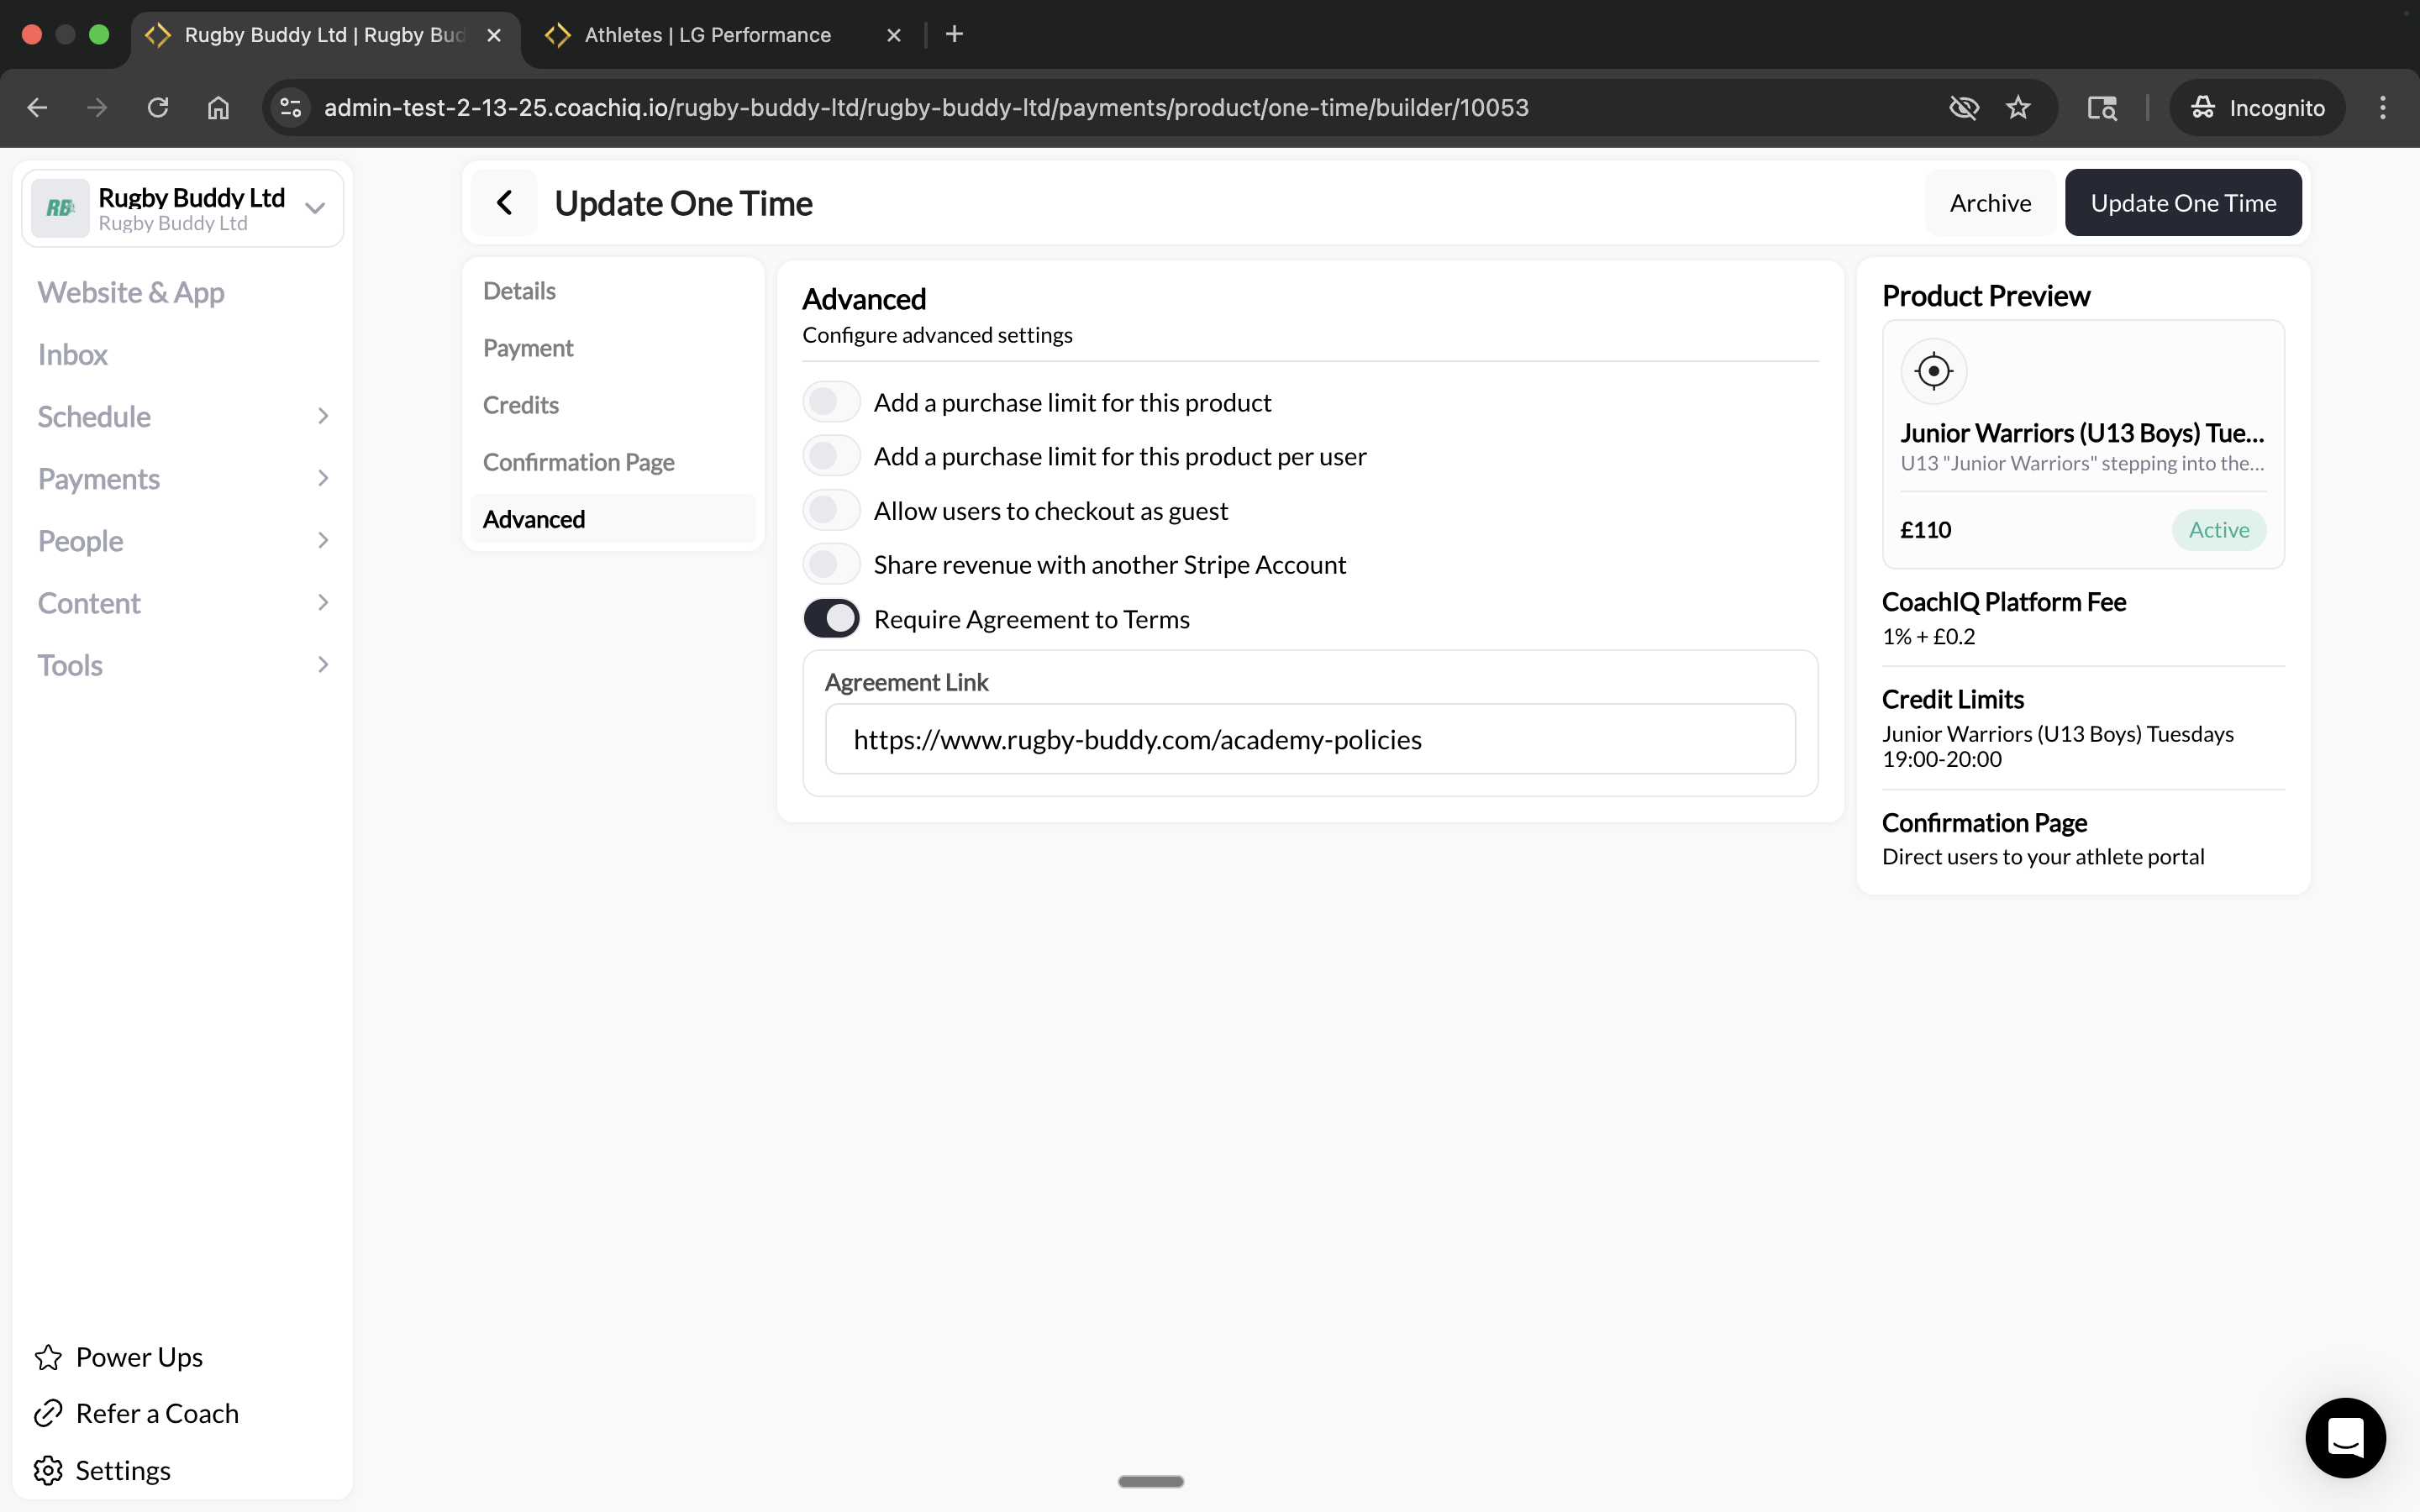
Task: Click the Refer a Coach link icon
Action: (x=47, y=1412)
